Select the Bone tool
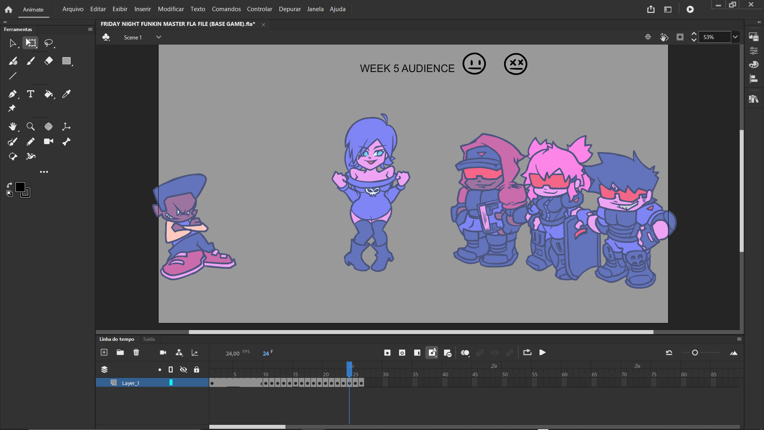Viewport: 764px width, 430px height. click(x=66, y=141)
